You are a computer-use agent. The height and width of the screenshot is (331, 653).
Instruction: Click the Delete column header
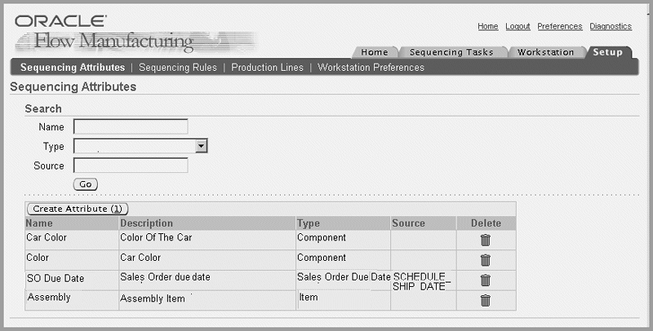[x=486, y=223]
